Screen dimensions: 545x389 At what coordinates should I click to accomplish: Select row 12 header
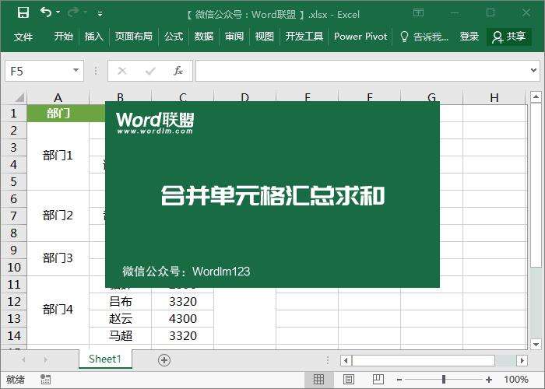click(13, 302)
